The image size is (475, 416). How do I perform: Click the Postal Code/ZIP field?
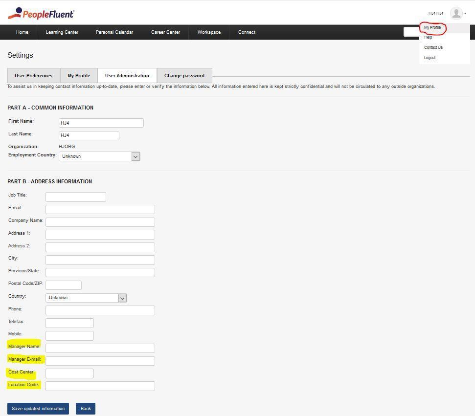(64, 285)
